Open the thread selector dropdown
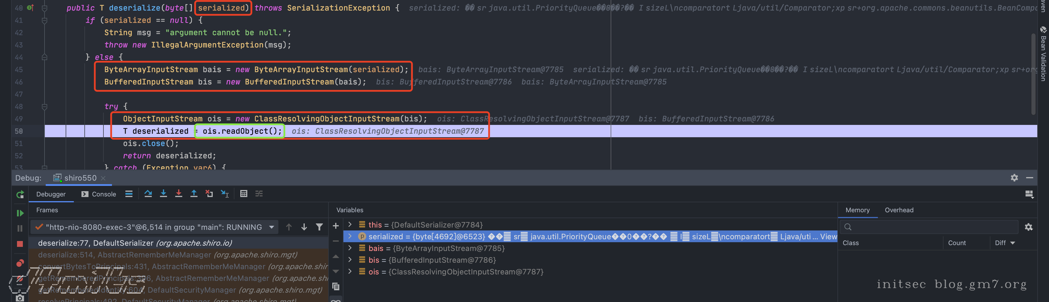 pos(272,227)
